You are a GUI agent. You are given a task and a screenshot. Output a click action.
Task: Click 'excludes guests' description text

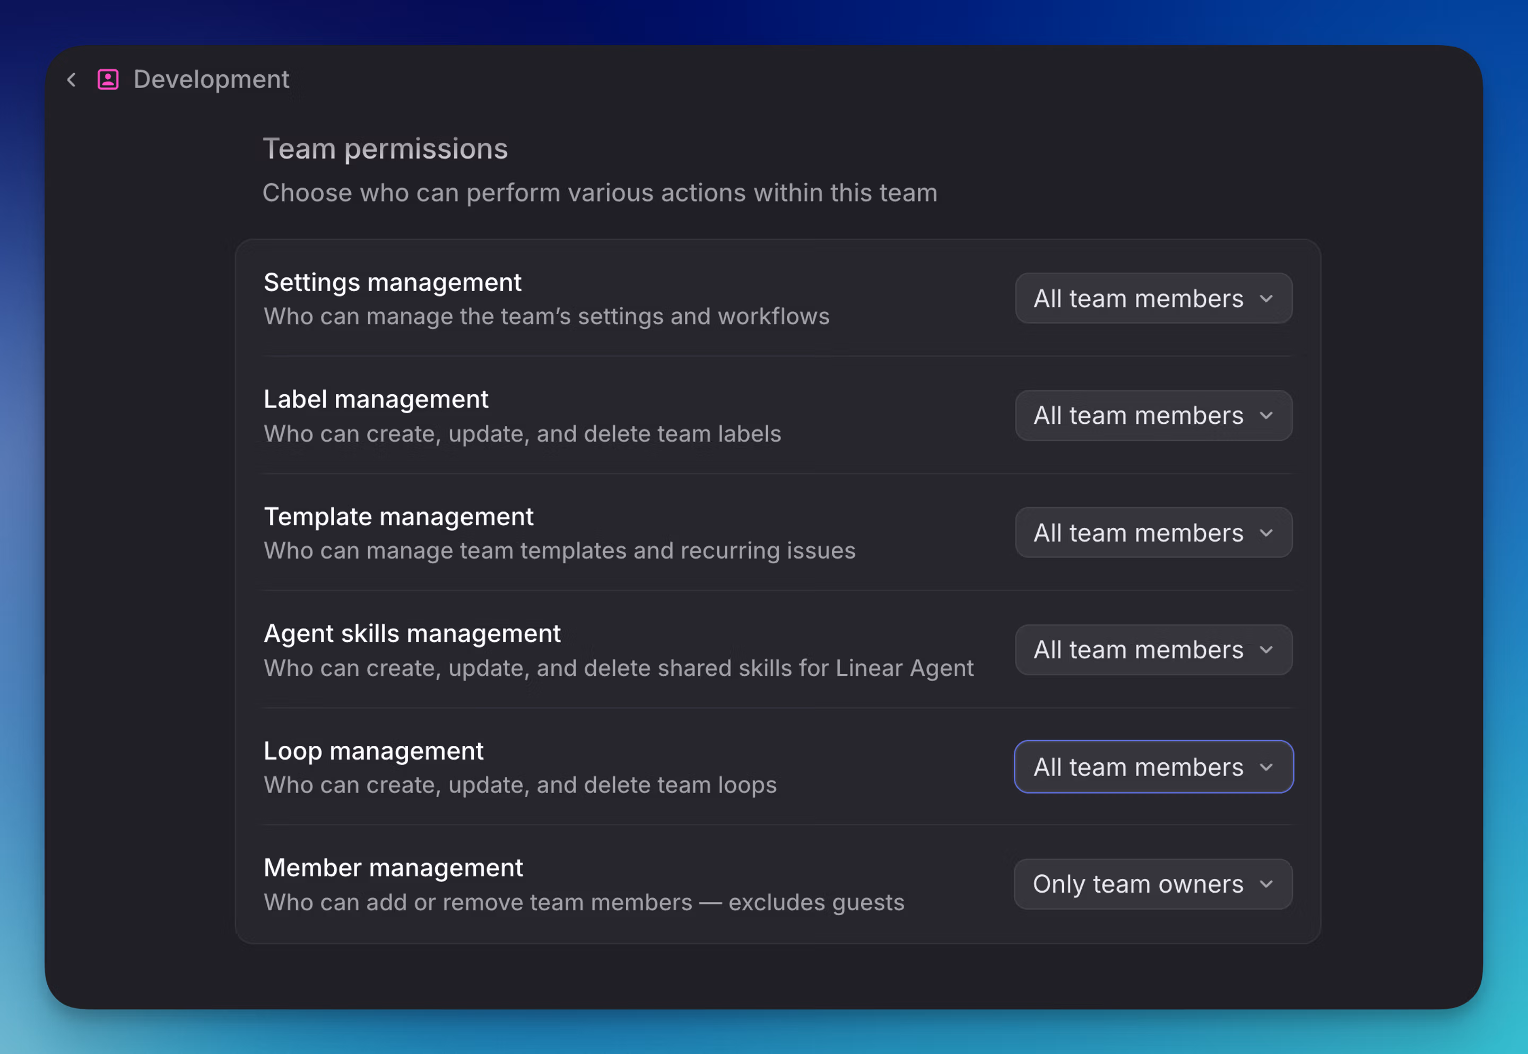click(816, 903)
